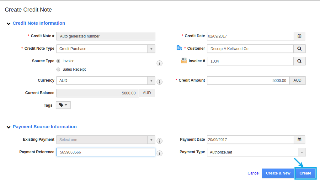Click the Credit Note Type label

[40, 48]
